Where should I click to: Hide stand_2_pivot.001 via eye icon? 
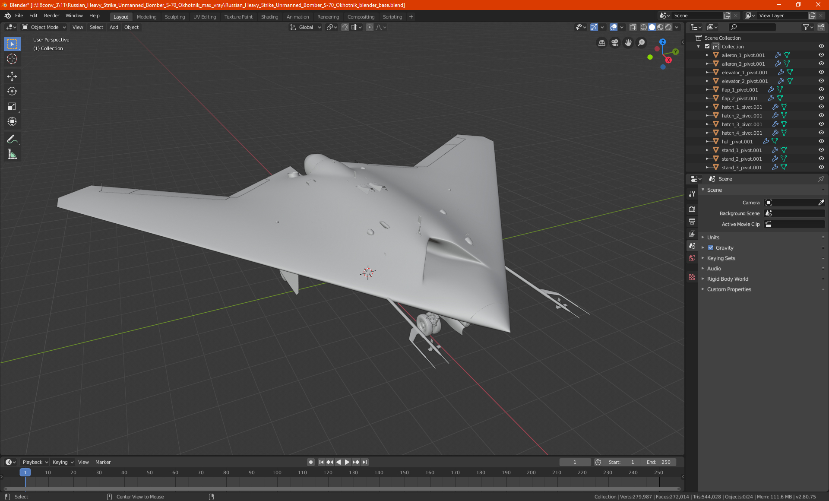[x=821, y=159]
